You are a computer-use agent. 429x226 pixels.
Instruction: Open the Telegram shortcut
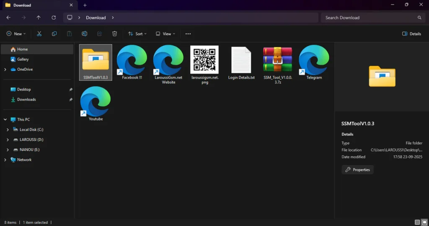pyautogui.click(x=314, y=62)
